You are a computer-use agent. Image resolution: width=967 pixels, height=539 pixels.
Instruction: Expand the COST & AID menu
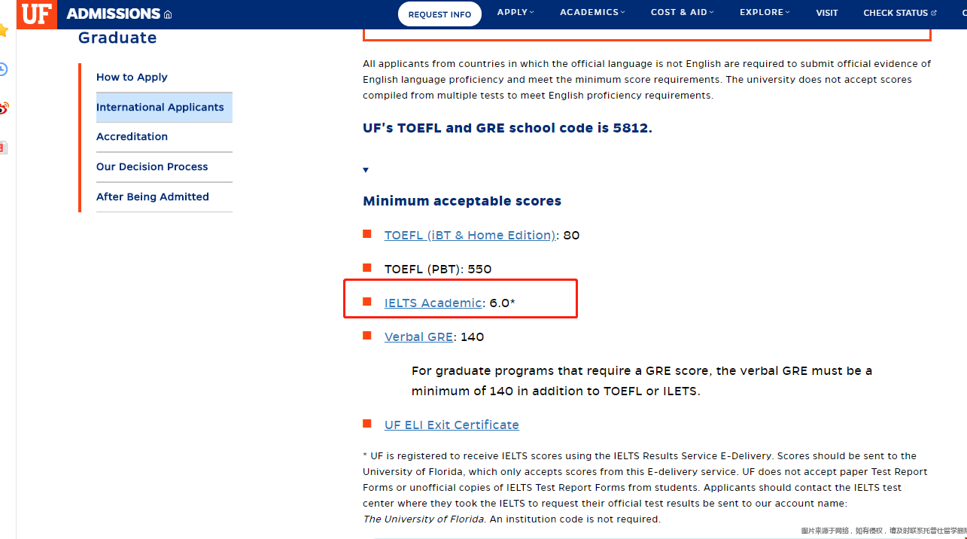coord(683,12)
